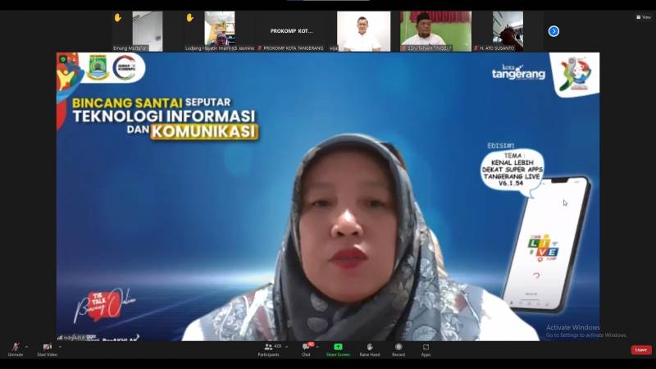Show next participants with the blue arrow

(x=553, y=31)
